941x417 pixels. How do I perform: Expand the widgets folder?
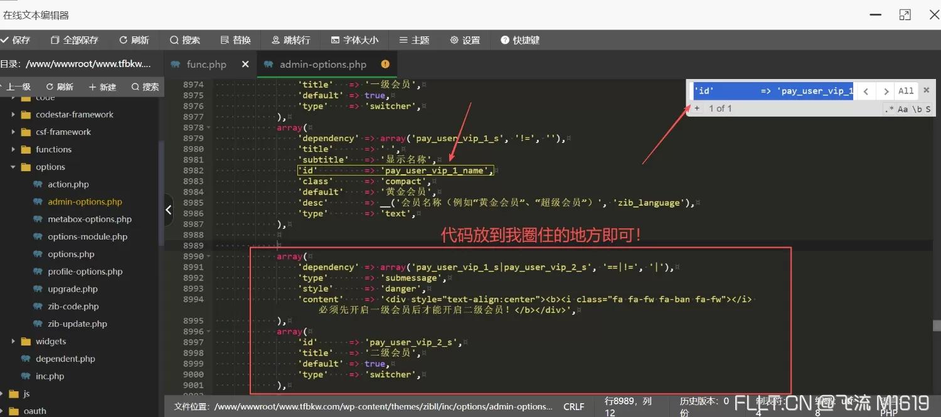point(14,341)
